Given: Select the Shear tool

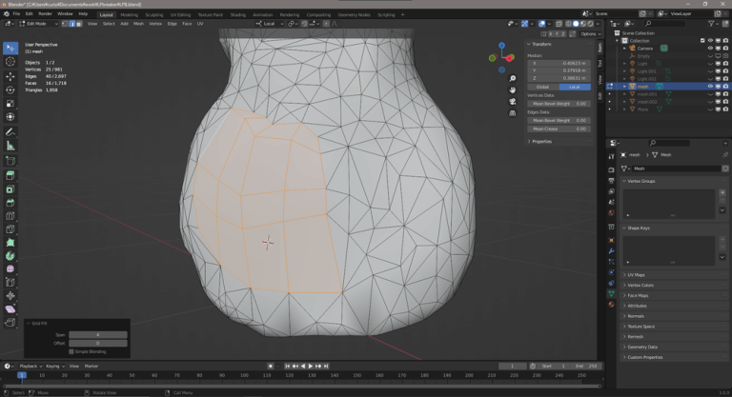Looking at the screenshot, I should (x=10, y=308).
